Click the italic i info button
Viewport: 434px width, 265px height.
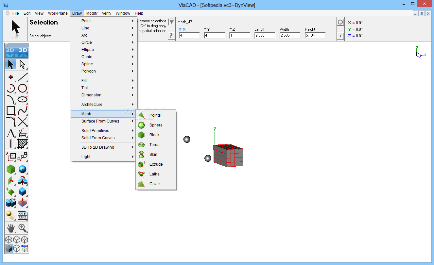(x=340, y=36)
